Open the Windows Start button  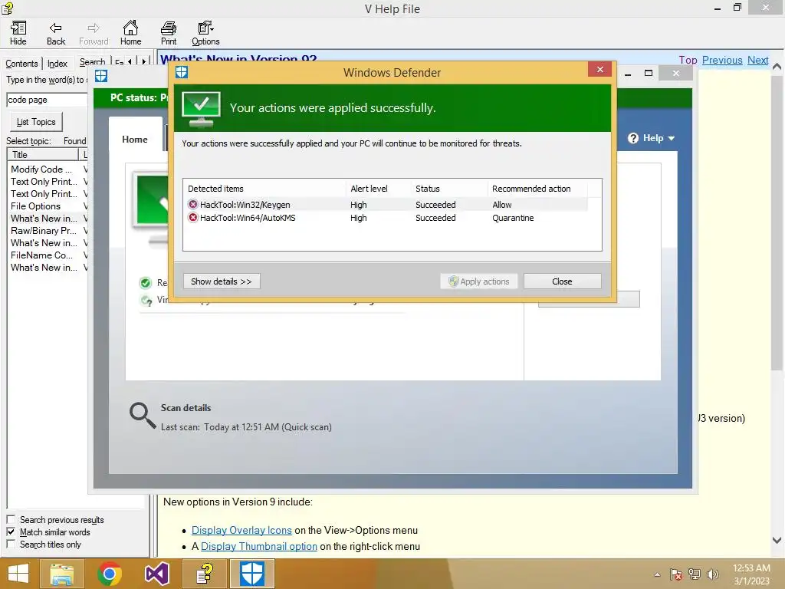click(x=18, y=574)
